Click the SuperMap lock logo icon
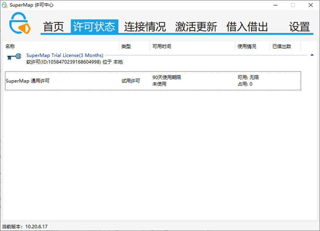320x231 pixels. [x=20, y=23]
